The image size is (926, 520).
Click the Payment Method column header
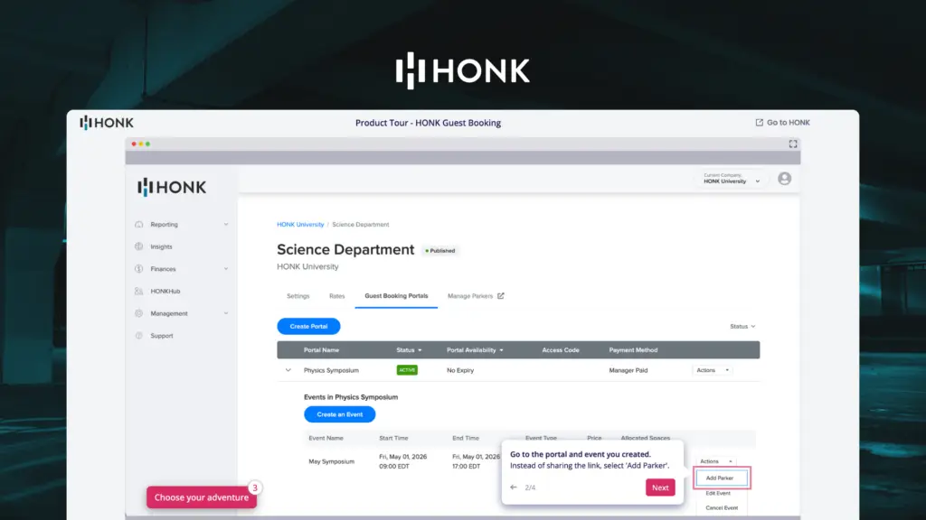[633, 350]
